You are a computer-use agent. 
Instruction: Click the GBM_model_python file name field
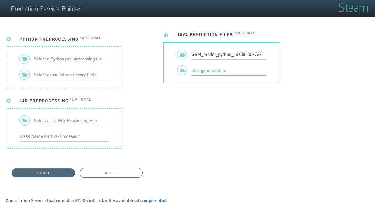pos(229,55)
